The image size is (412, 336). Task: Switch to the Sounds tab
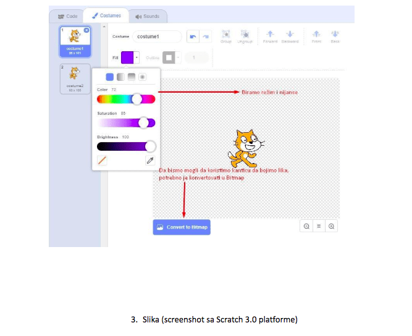[148, 16]
